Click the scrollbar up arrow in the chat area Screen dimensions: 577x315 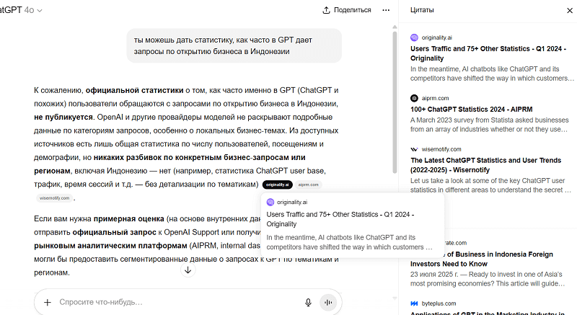(x=395, y=27)
